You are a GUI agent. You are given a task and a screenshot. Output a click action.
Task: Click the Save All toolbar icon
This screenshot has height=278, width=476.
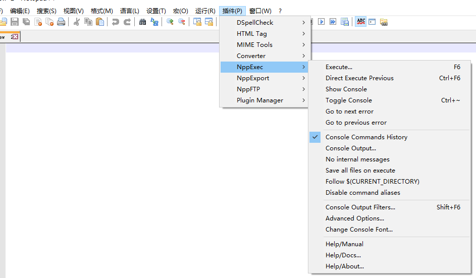click(26, 22)
